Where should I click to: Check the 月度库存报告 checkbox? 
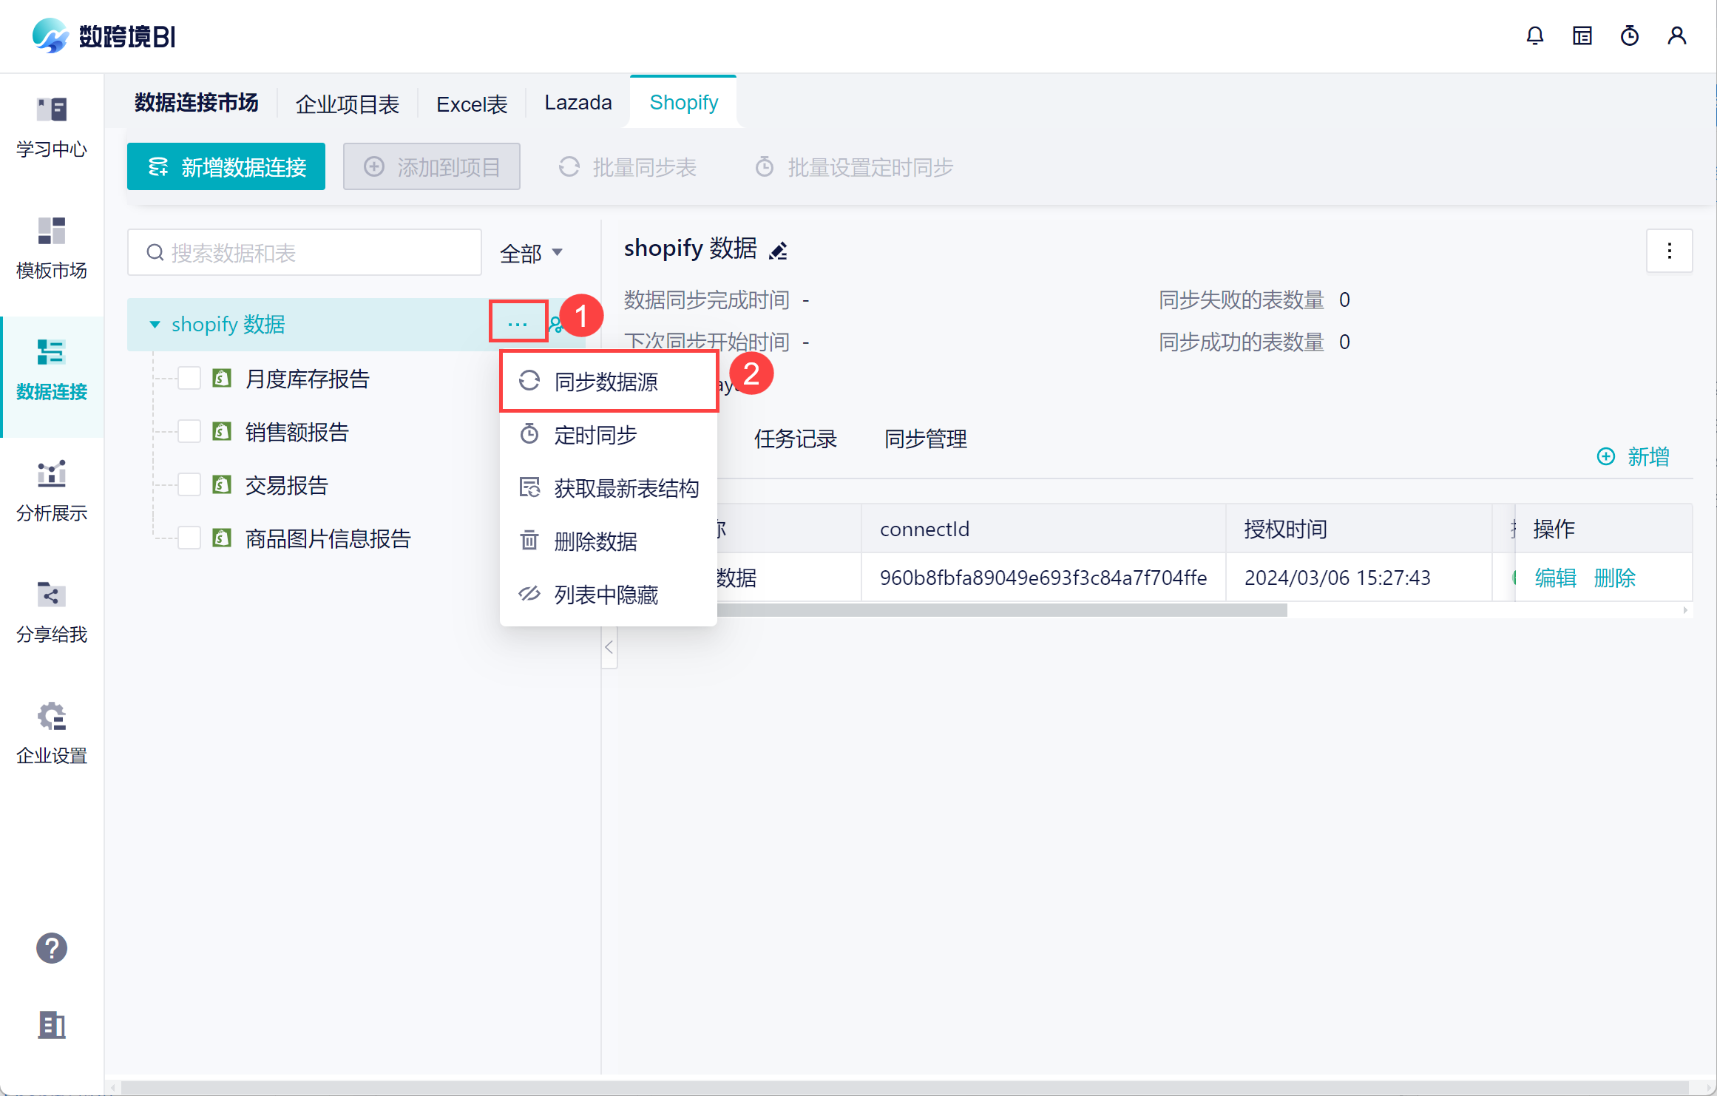tap(189, 379)
